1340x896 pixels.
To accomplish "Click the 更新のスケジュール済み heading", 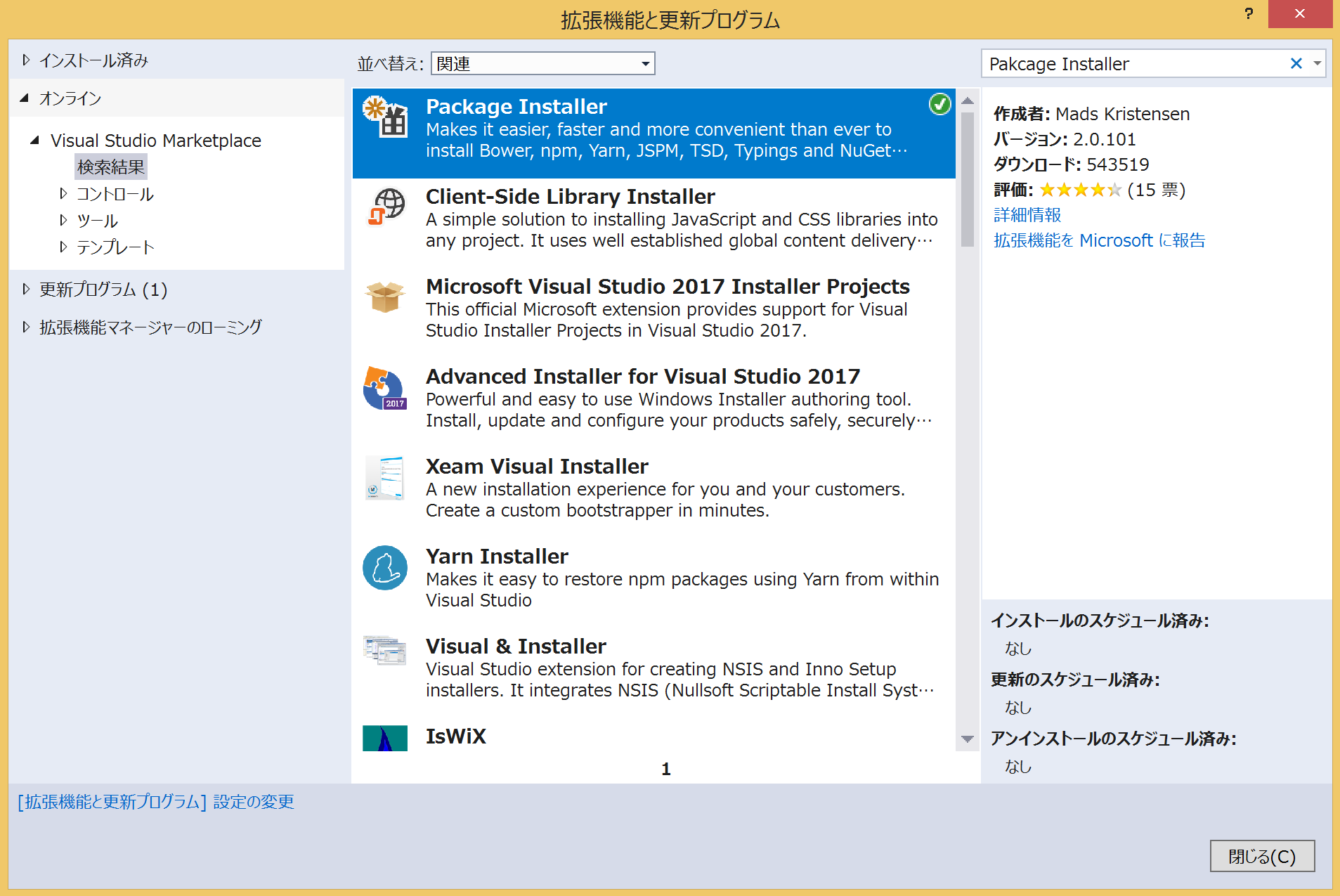I will pyautogui.click(x=1075, y=680).
